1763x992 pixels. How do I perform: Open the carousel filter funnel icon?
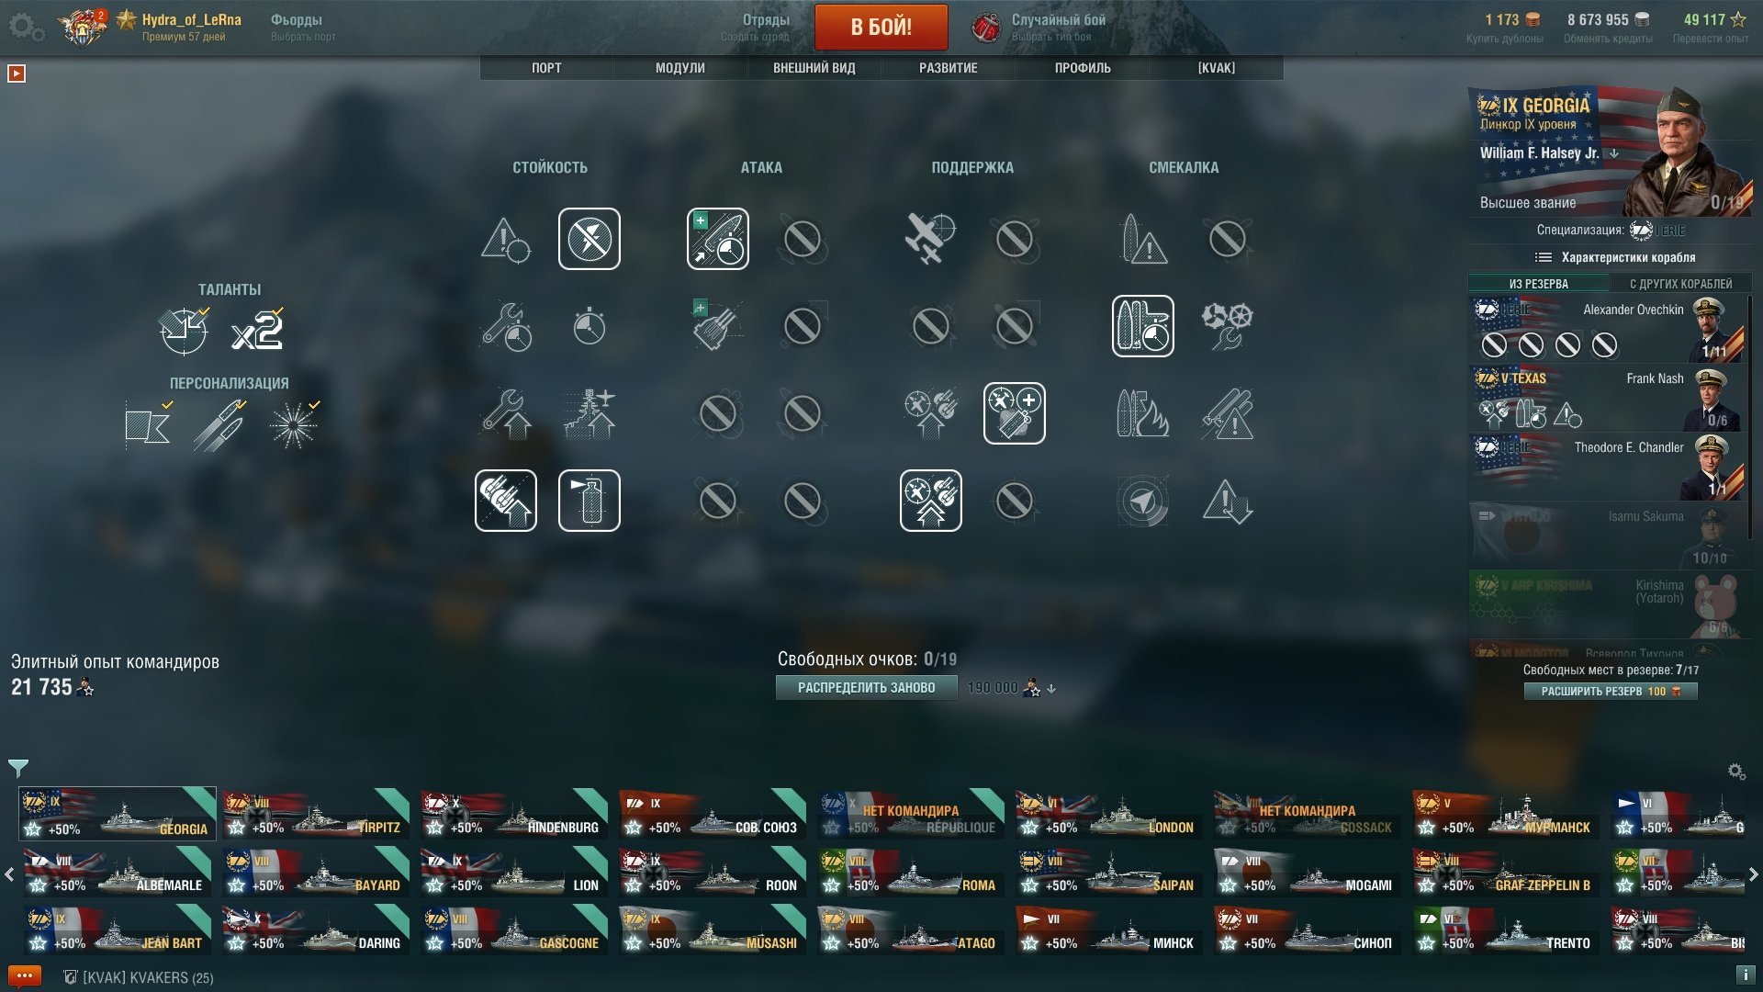click(x=18, y=768)
